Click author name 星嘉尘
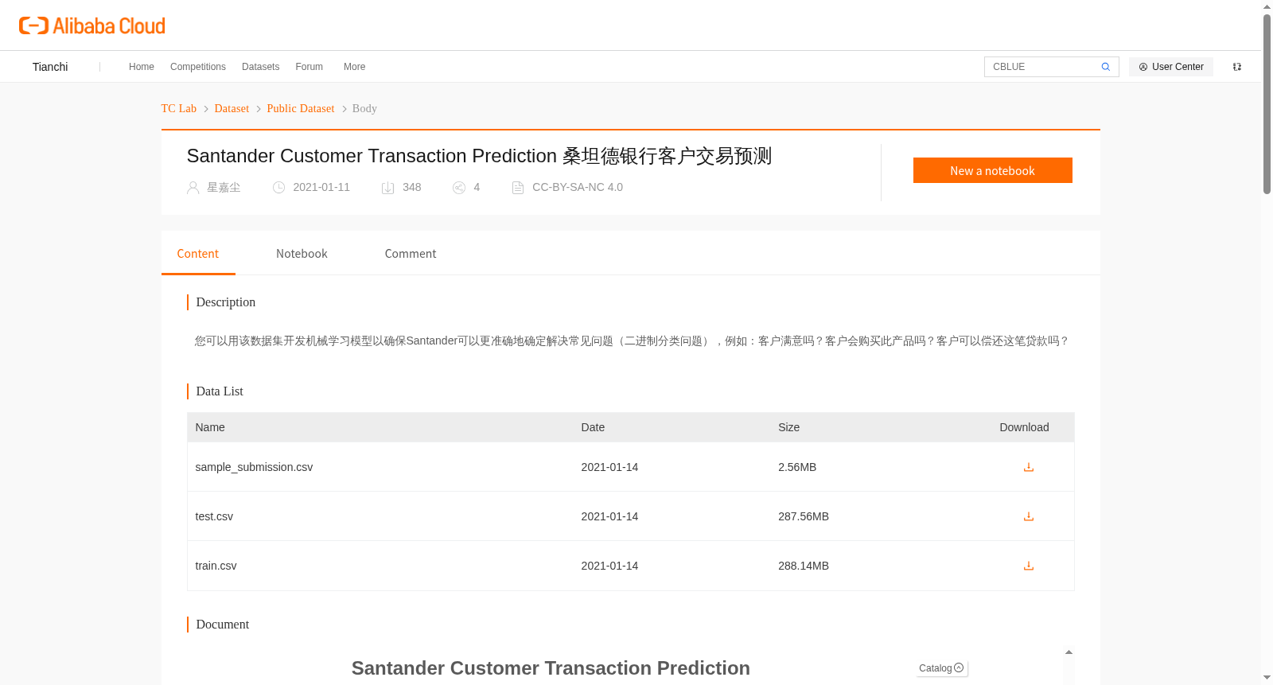Screen dimensions: 1273x685 (x=224, y=188)
